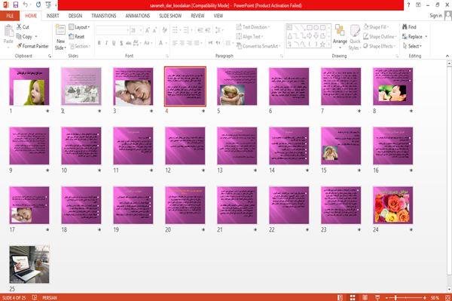Save the presentation using the toolbar icon

(16, 5)
